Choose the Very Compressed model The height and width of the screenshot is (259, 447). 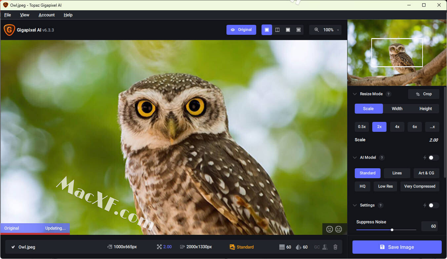coord(420,186)
